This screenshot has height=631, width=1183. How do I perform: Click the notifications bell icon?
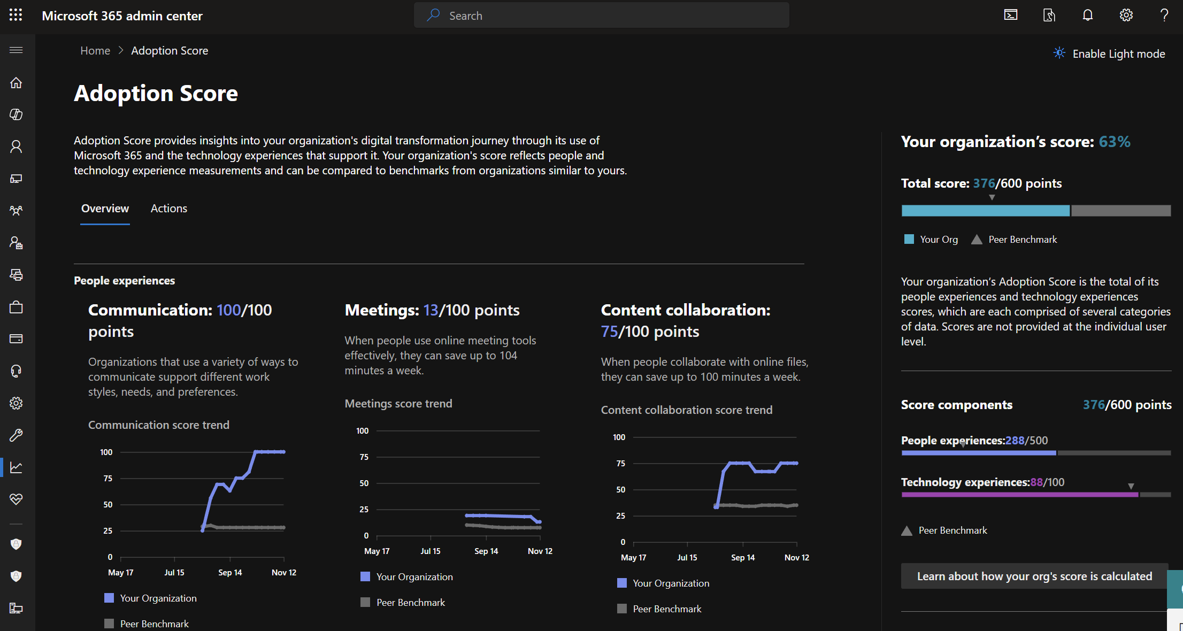tap(1087, 16)
